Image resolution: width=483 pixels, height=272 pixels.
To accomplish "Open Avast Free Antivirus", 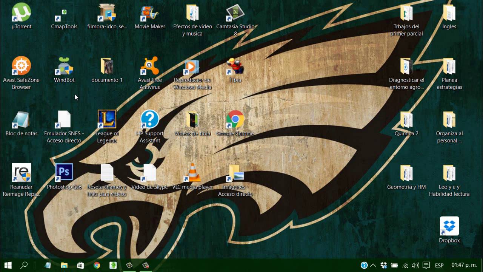I will 150,74.
